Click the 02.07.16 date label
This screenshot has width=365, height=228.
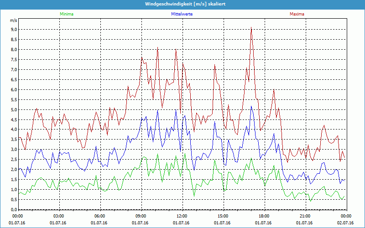pyautogui.click(x=346, y=223)
